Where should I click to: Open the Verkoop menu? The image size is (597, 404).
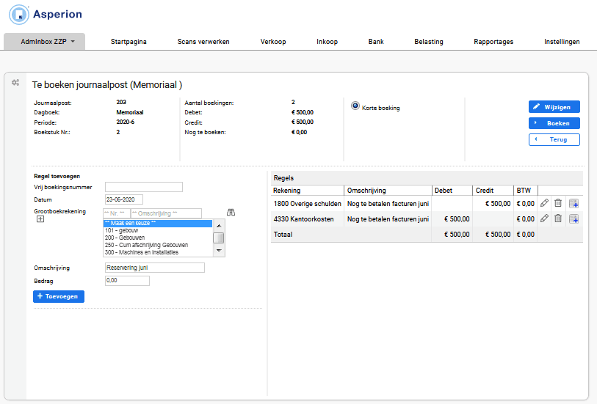273,41
